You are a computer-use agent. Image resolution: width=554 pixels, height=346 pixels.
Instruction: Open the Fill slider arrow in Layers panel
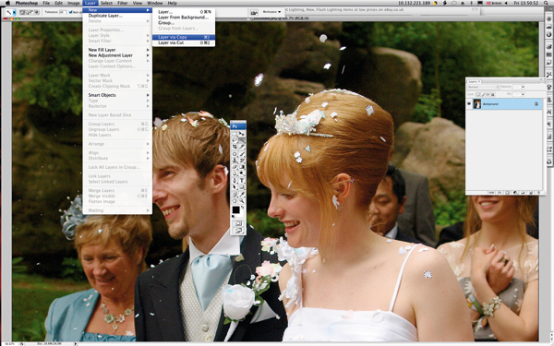[x=523, y=94]
